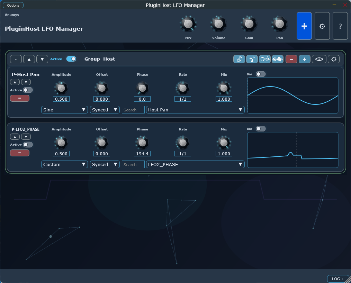Add LFO to Group_Host with plus button

point(304,59)
